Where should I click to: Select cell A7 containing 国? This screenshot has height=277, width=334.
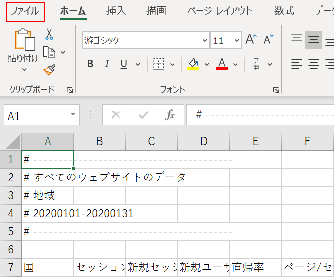click(x=48, y=267)
